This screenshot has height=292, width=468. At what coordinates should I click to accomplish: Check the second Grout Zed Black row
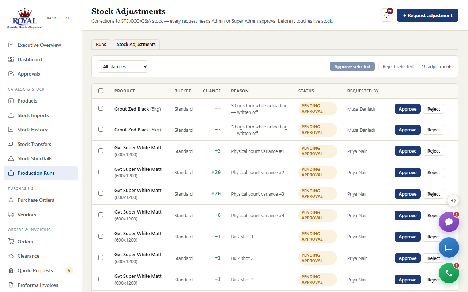(101, 130)
